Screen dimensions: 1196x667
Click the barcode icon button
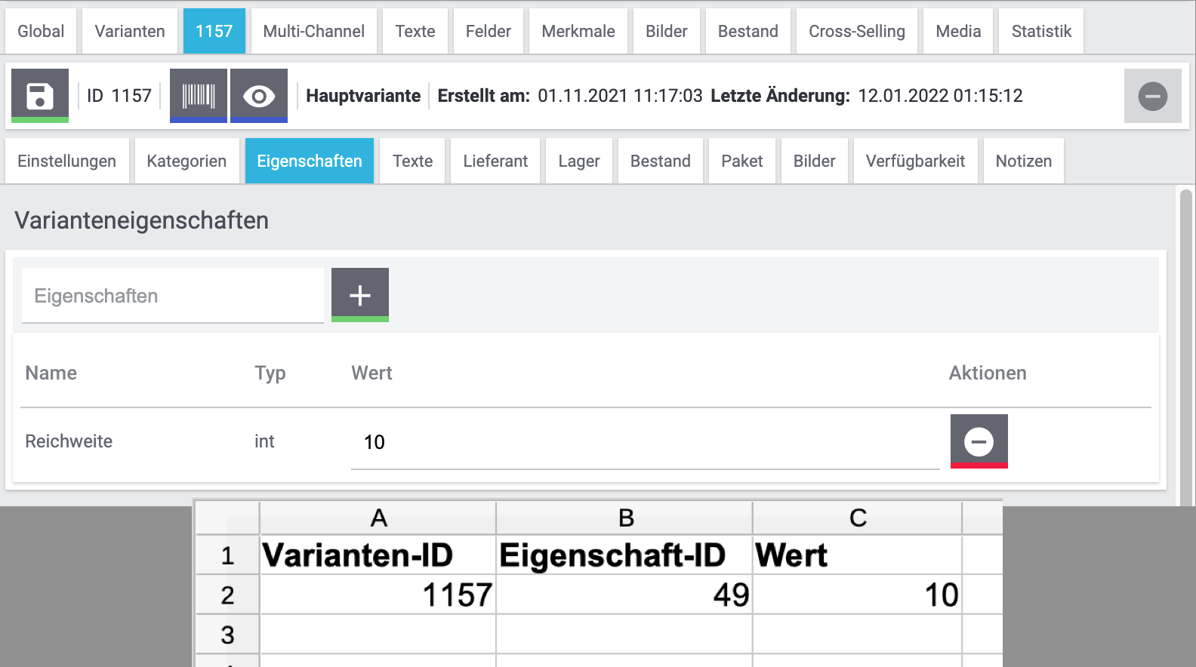tap(199, 96)
